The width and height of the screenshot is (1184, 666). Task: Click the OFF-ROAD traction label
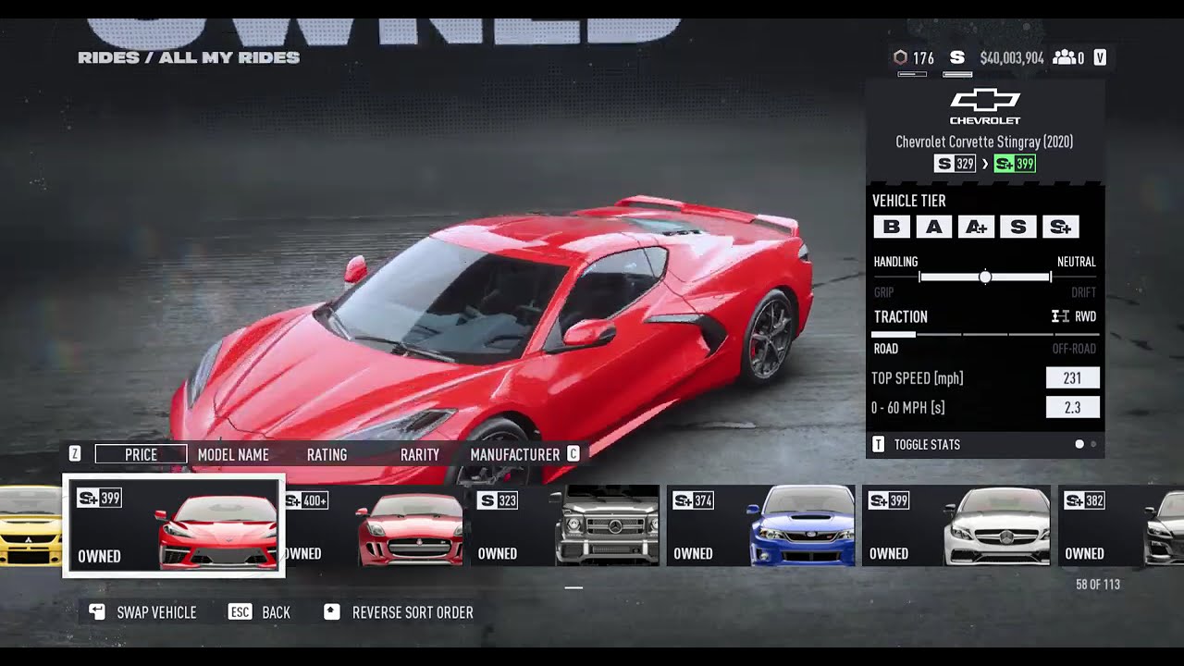(1074, 349)
